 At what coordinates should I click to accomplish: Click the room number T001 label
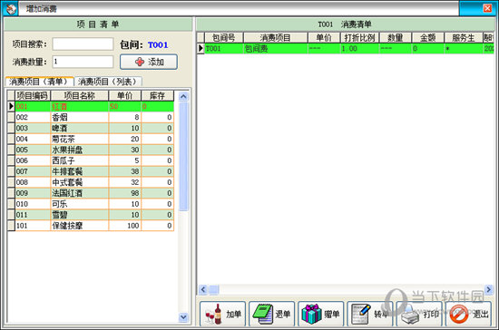tap(158, 44)
